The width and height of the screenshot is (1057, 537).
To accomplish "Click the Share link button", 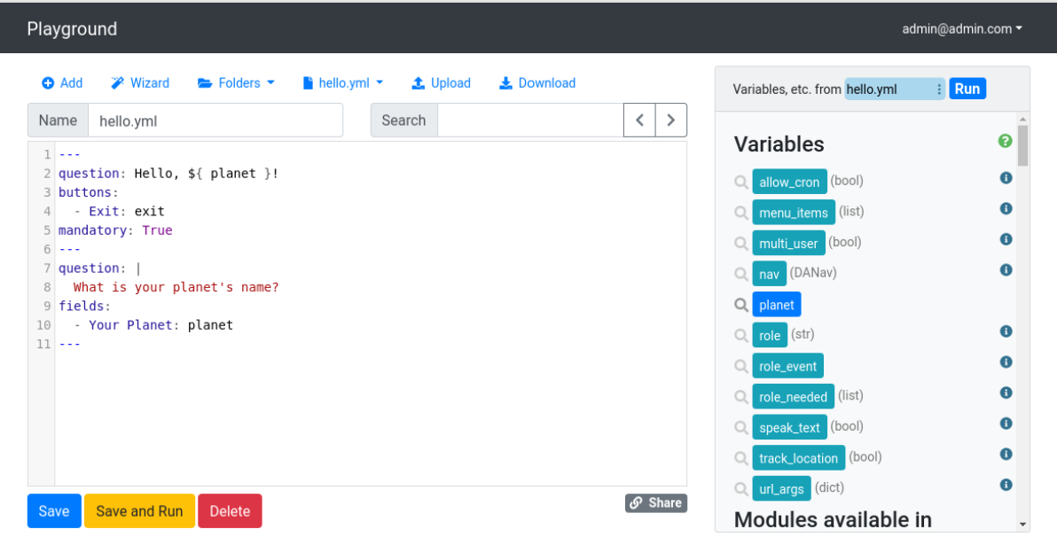I will click(655, 503).
